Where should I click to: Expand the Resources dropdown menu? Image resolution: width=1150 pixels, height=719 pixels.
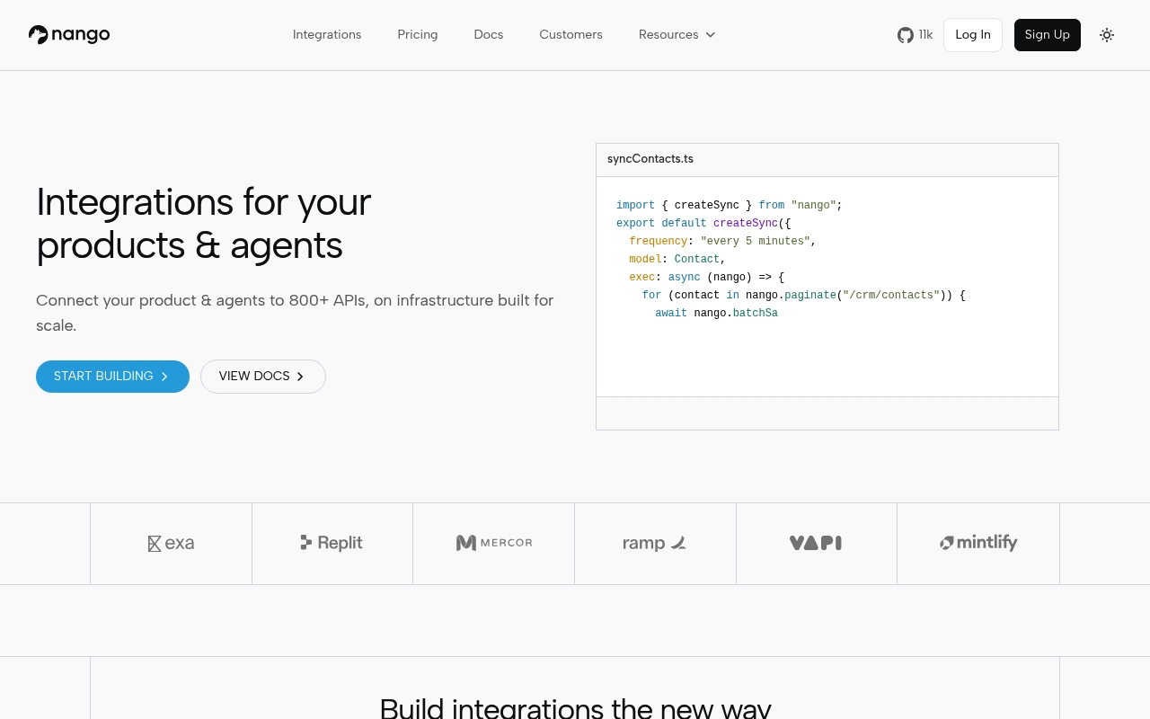click(x=677, y=35)
